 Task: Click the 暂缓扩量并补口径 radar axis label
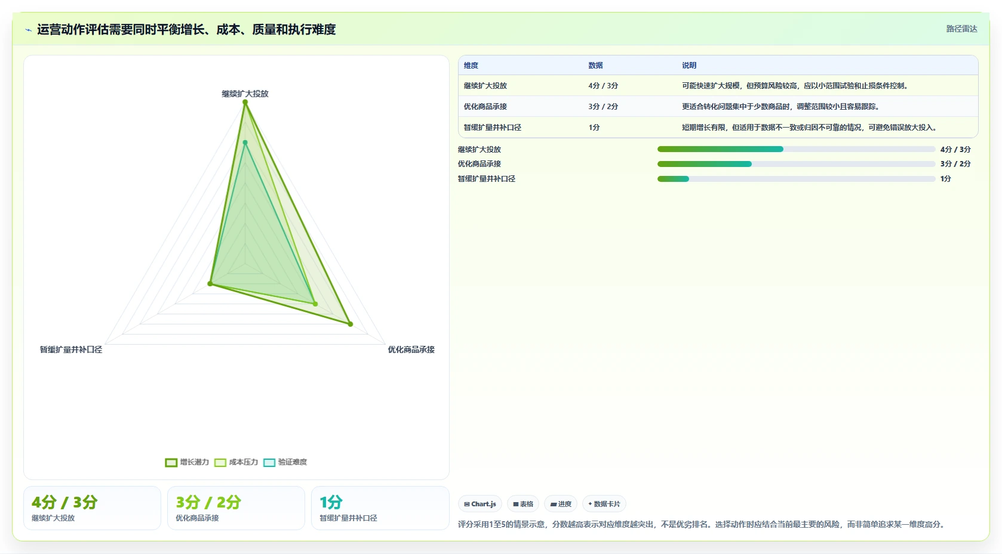tap(71, 349)
